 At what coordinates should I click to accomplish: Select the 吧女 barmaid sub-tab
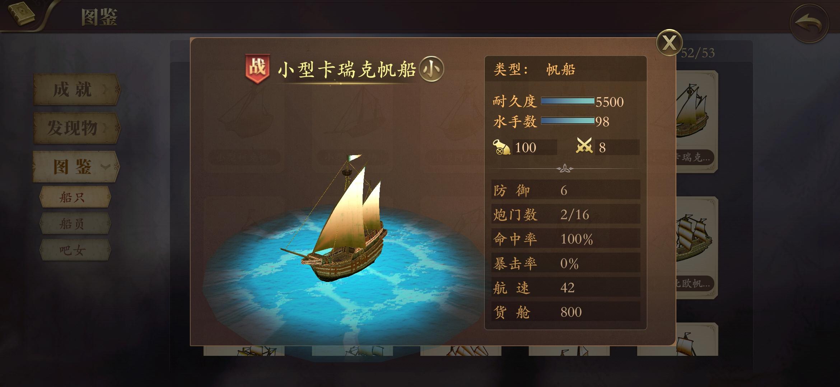(x=75, y=250)
